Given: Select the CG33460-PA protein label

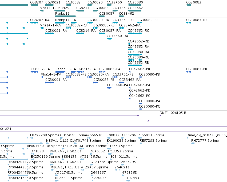Looking at the screenshot, I should point(118,85).
